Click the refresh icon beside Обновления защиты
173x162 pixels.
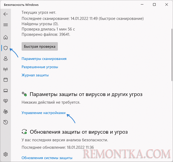[x=24, y=132]
